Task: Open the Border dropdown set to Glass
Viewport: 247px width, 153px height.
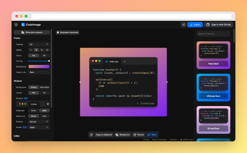Action: point(39,127)
